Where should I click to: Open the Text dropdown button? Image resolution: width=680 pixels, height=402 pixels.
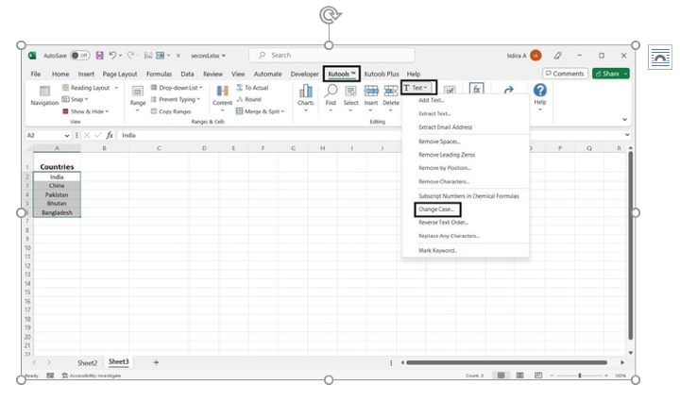point(418,88)
